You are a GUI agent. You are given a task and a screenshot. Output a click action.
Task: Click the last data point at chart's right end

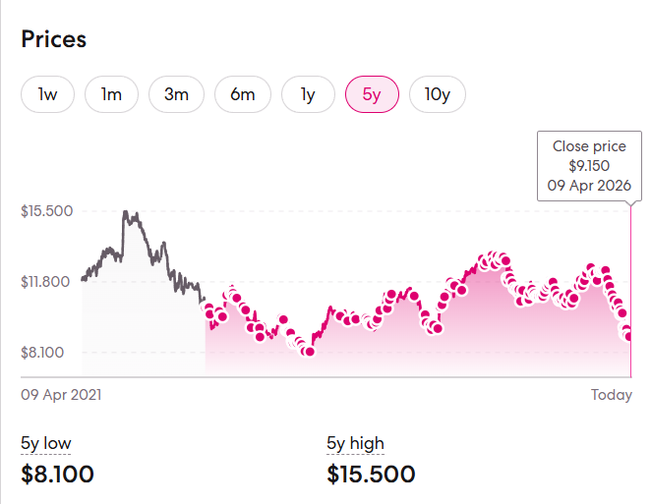(628, 337)
